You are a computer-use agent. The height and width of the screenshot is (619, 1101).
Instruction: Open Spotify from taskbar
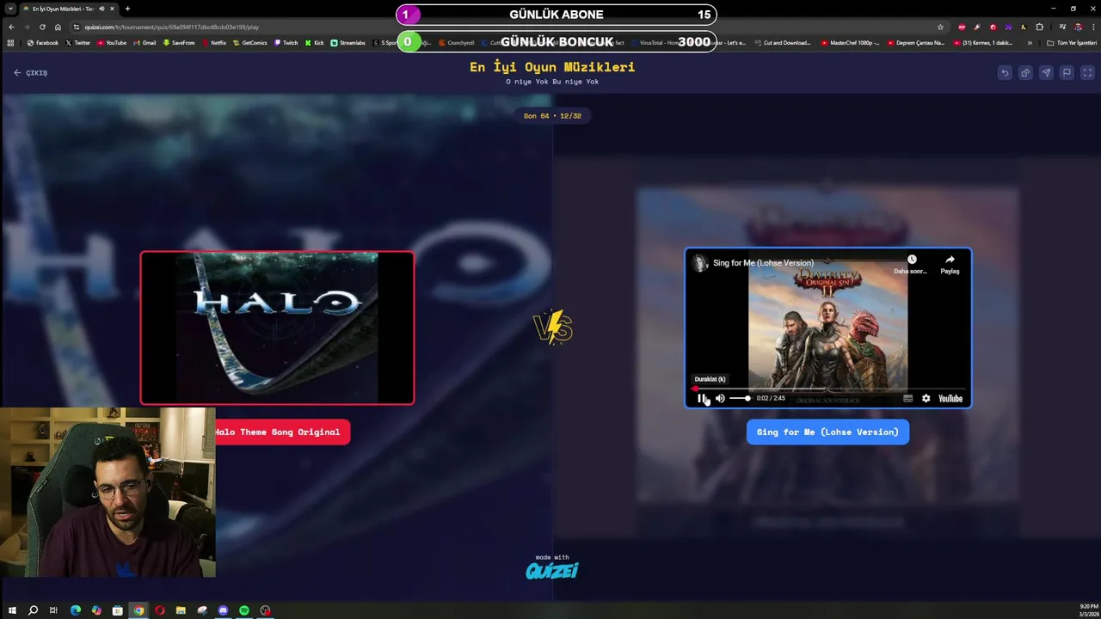point(244,610)
